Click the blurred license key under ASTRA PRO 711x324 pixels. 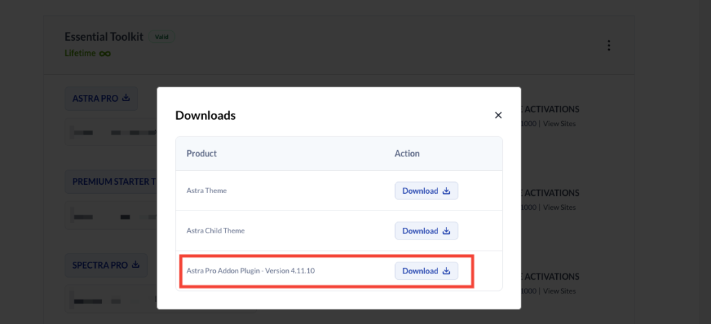(111, 132)
